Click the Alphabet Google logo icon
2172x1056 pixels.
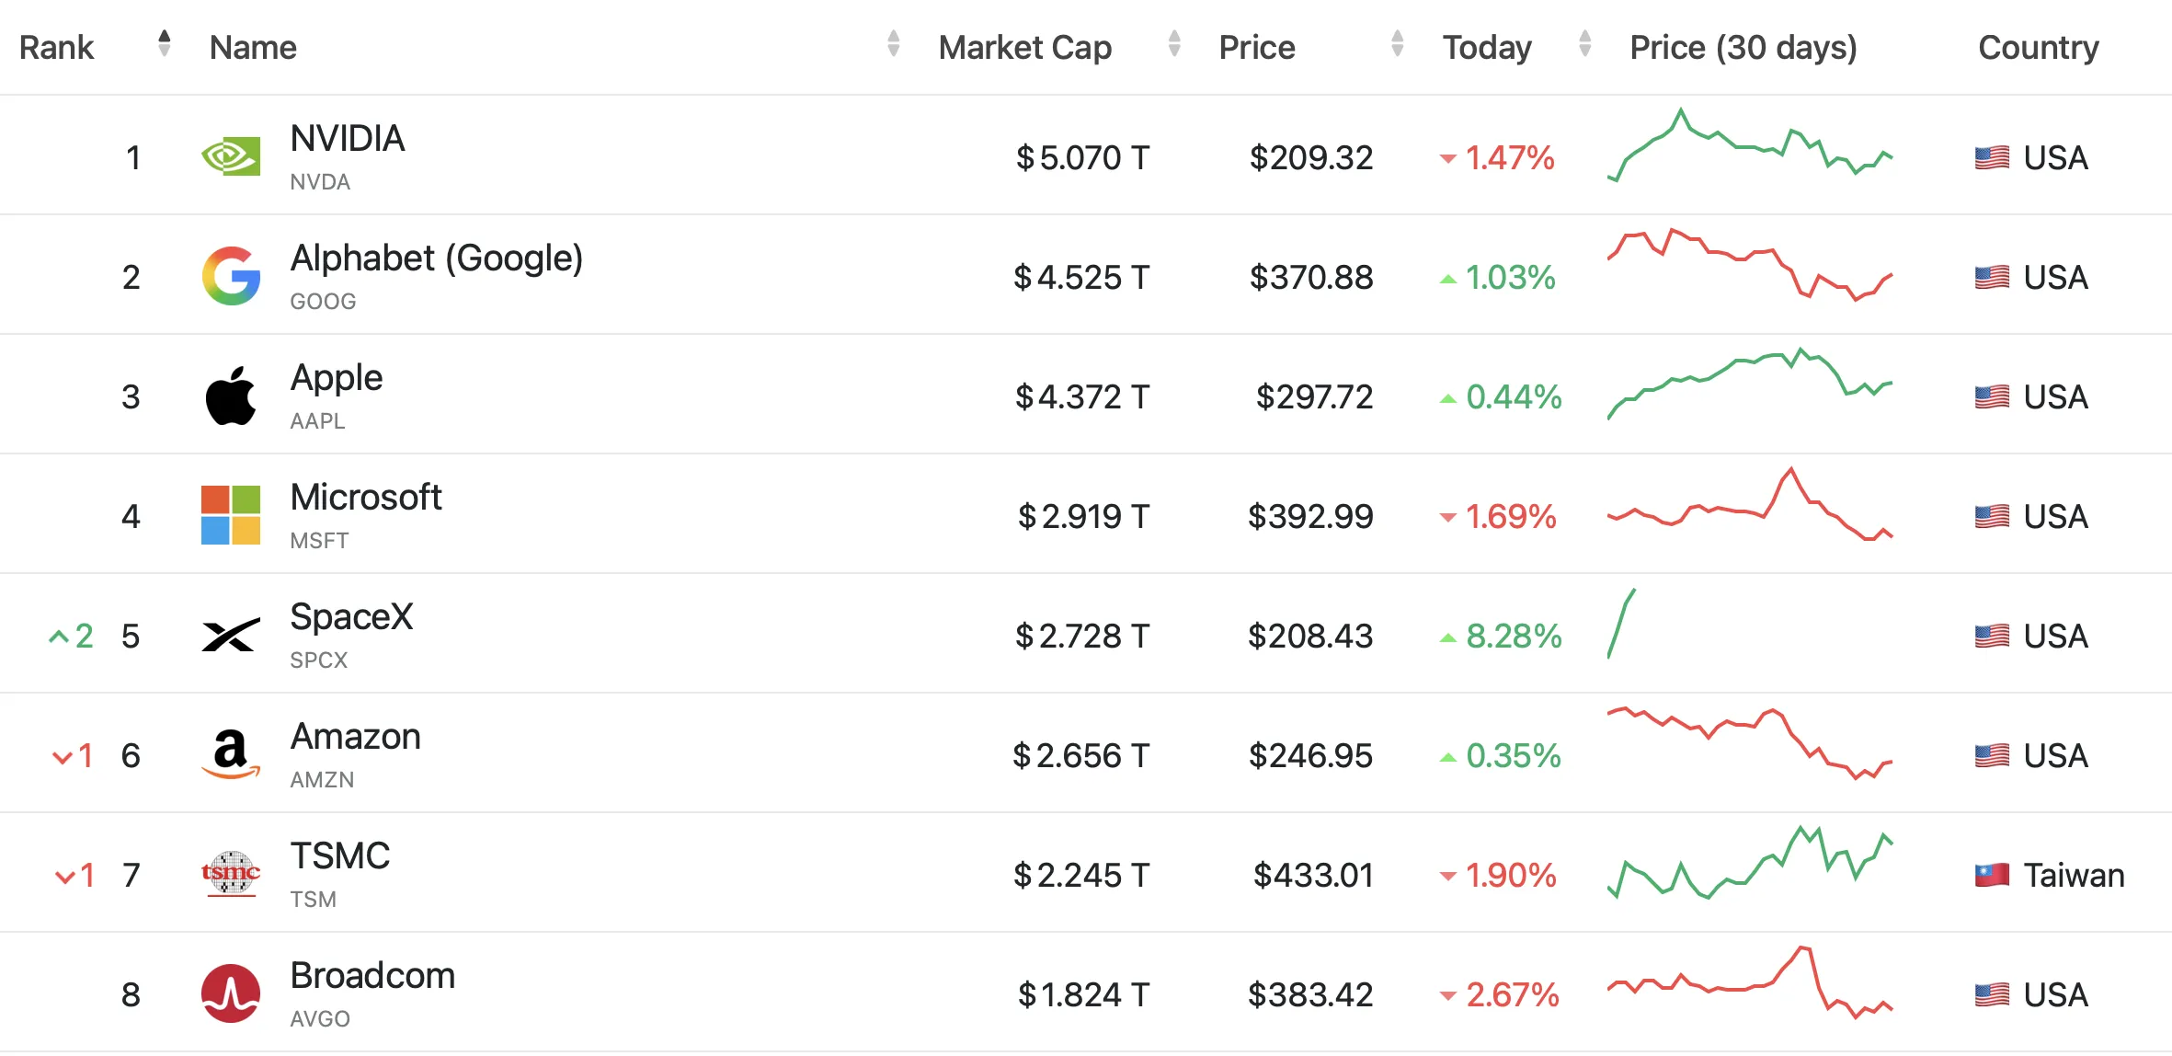(231, 276)
